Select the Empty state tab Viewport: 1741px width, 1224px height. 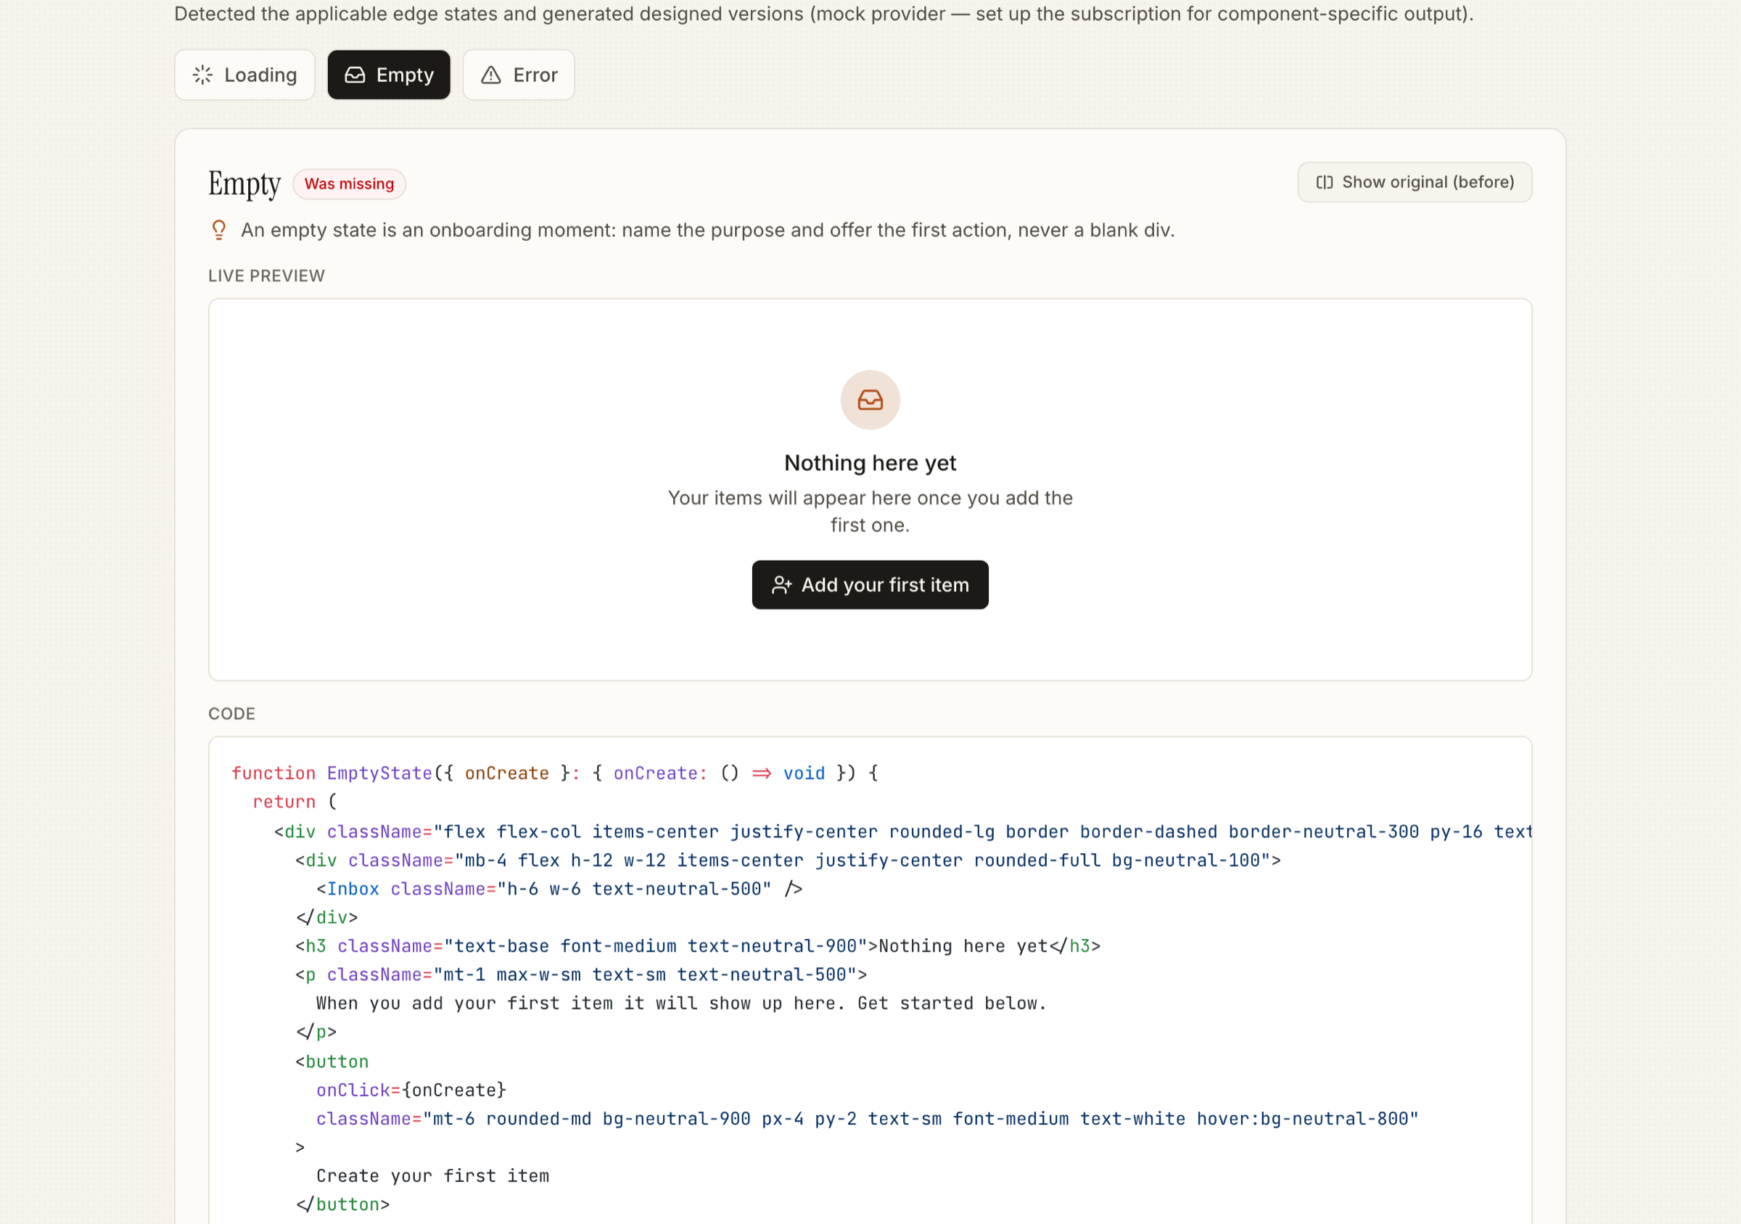pos(388,75)
